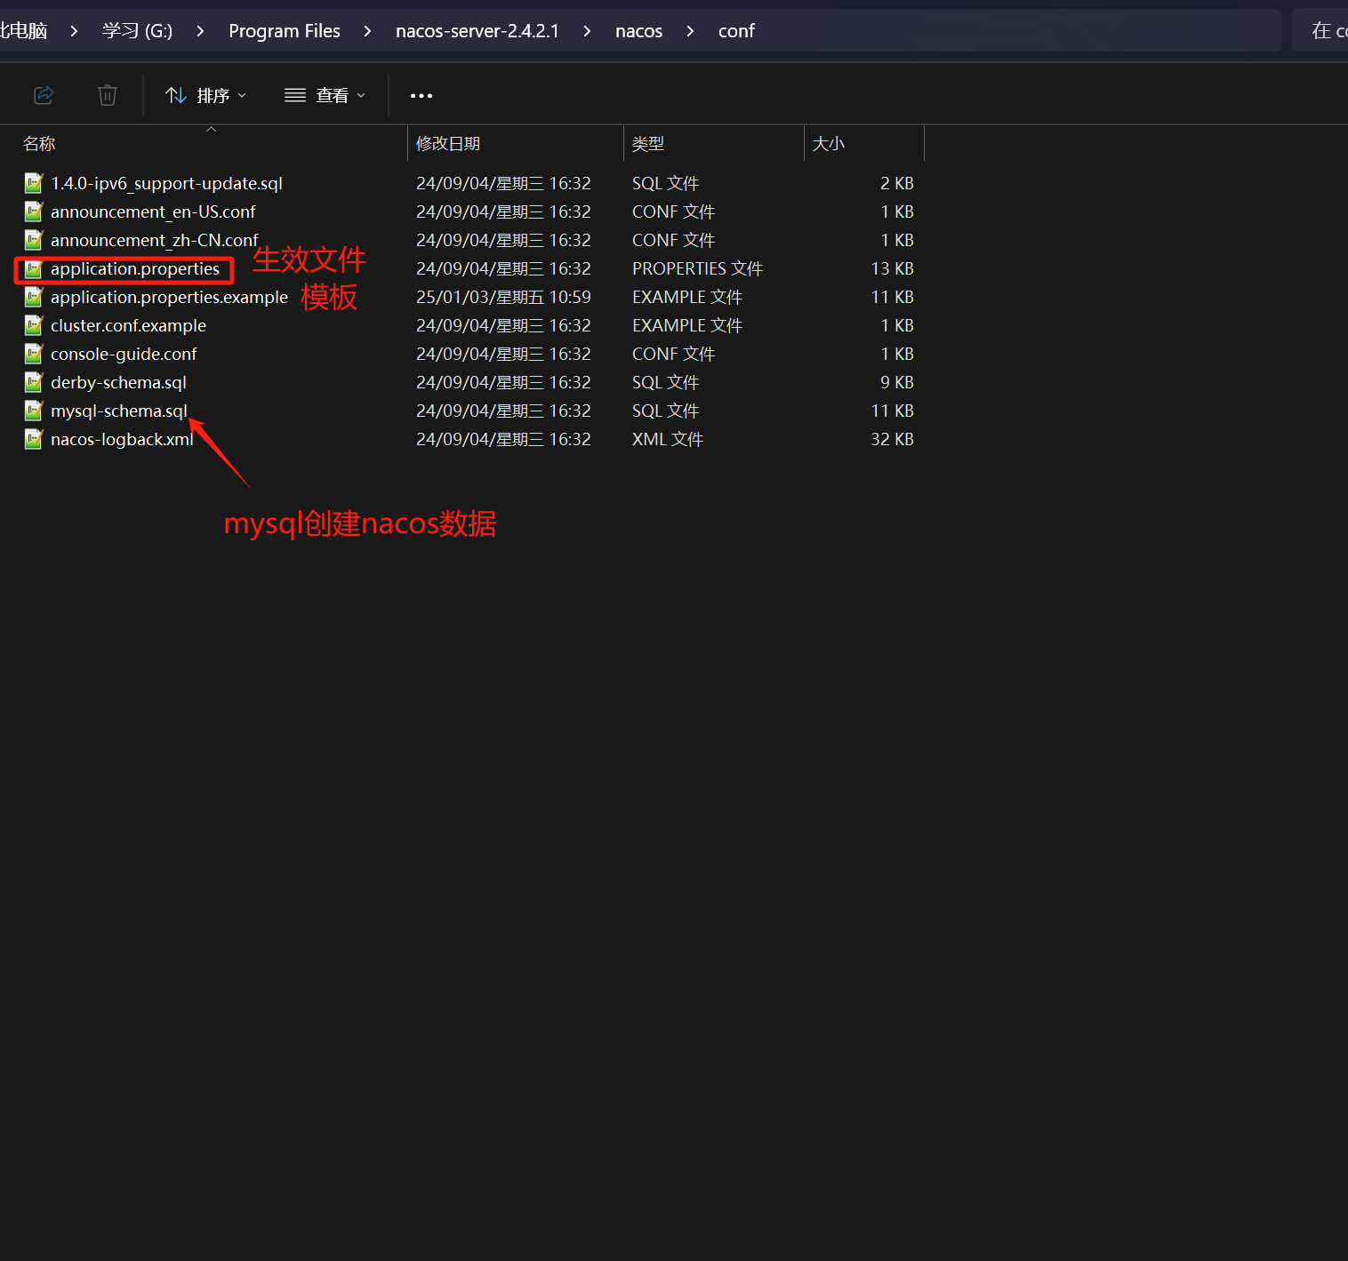Screen dimensions: 1348x1261
Task: Sort by 类型 column header
Action: pos(648,144)
